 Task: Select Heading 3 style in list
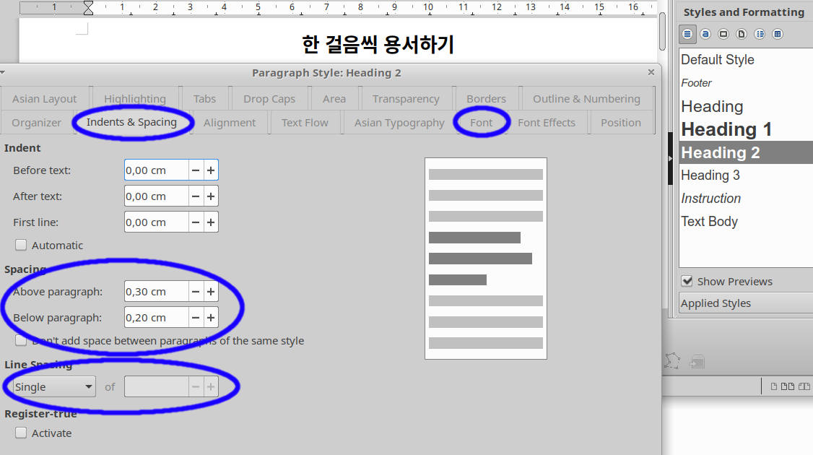(x=746, y=175)
